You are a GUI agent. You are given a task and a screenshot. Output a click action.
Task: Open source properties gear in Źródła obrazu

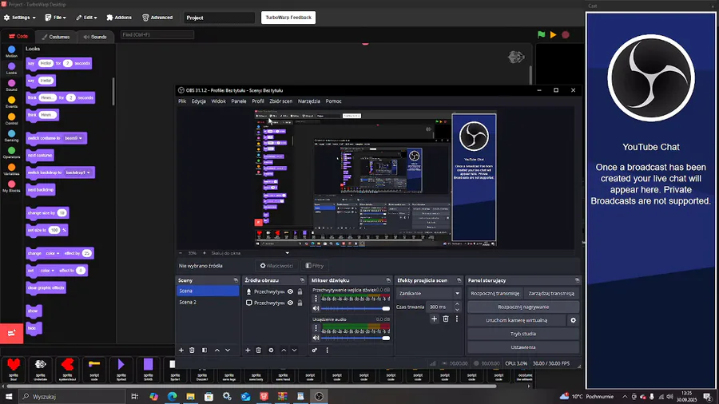tap(271, 350)
